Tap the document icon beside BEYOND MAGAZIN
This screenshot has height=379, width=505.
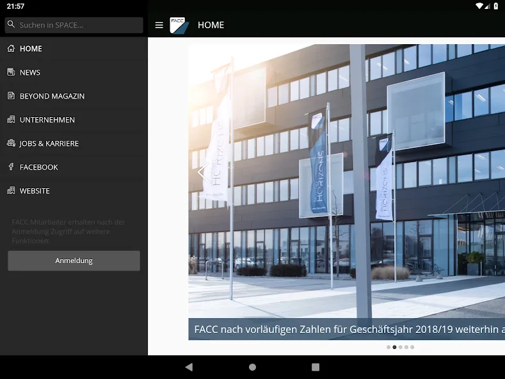coord(11,96)
